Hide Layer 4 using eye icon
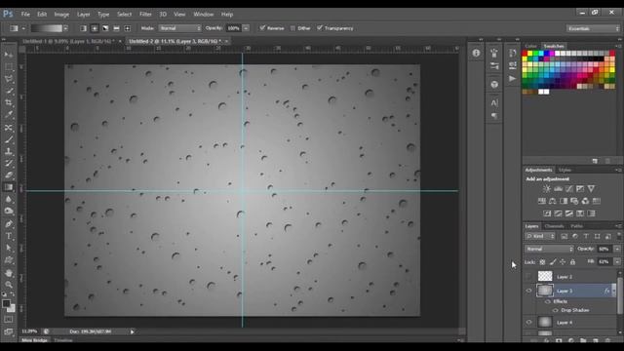624x351 pixels. [x=528, y=323]
